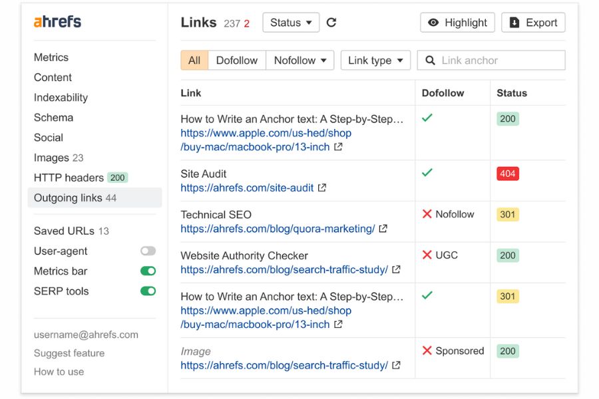
Task: Click the Highlight button
Action: click(x=457, y=23)
